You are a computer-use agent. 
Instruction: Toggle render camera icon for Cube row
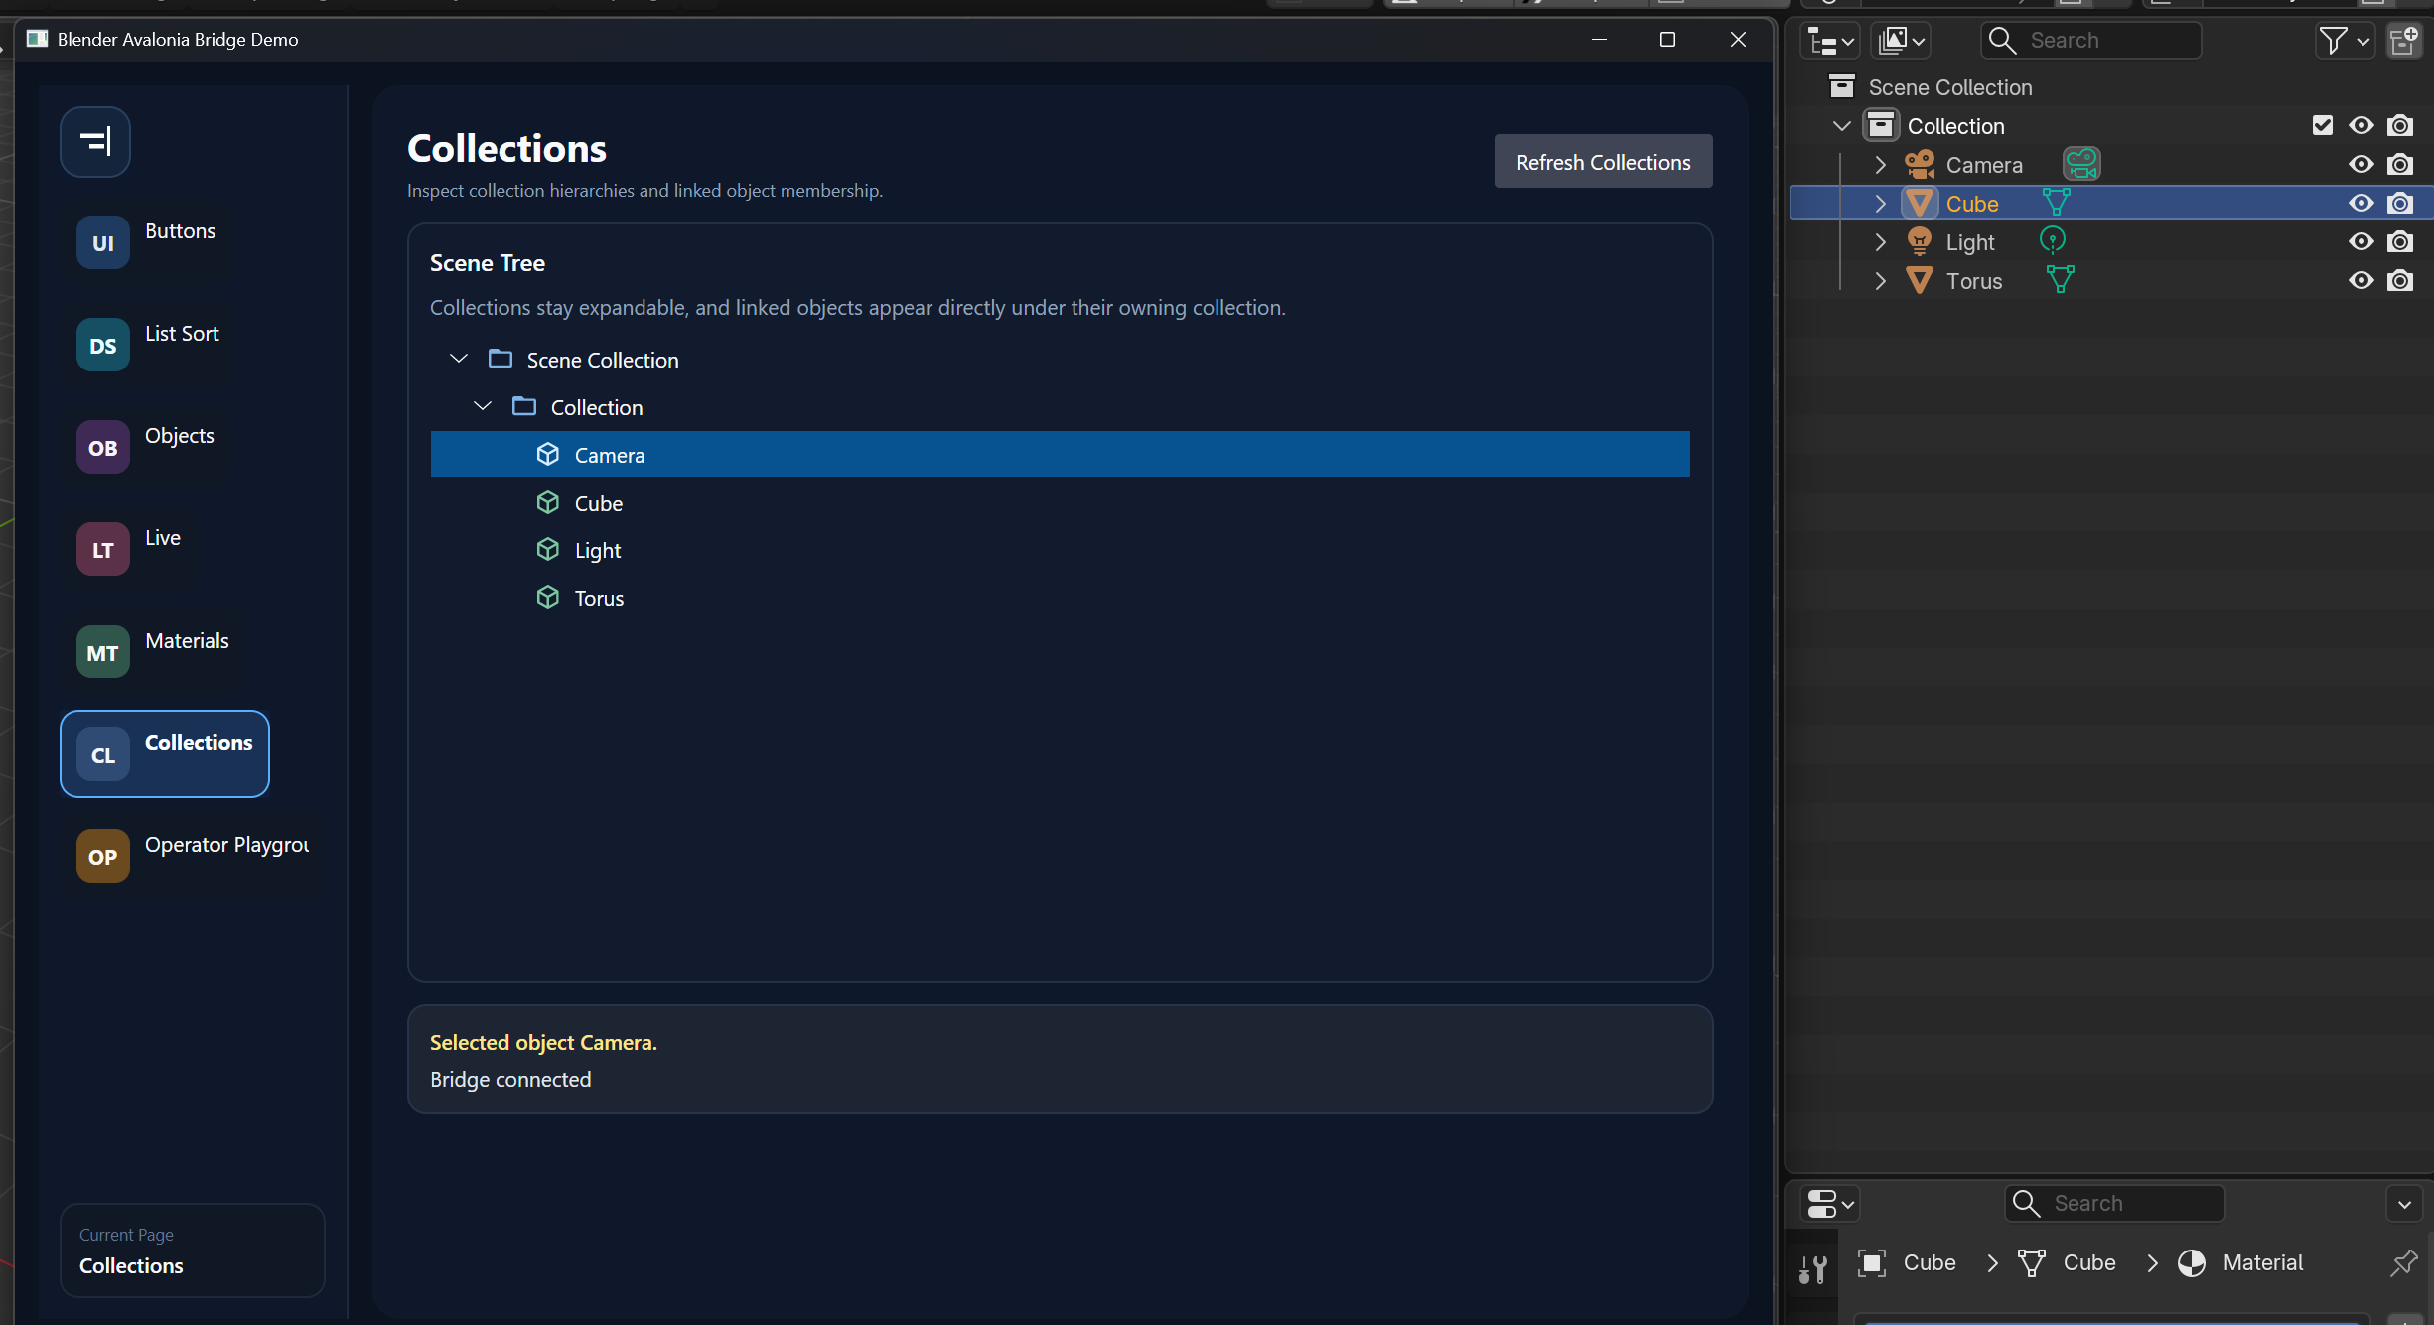(x=2400, y=203)
